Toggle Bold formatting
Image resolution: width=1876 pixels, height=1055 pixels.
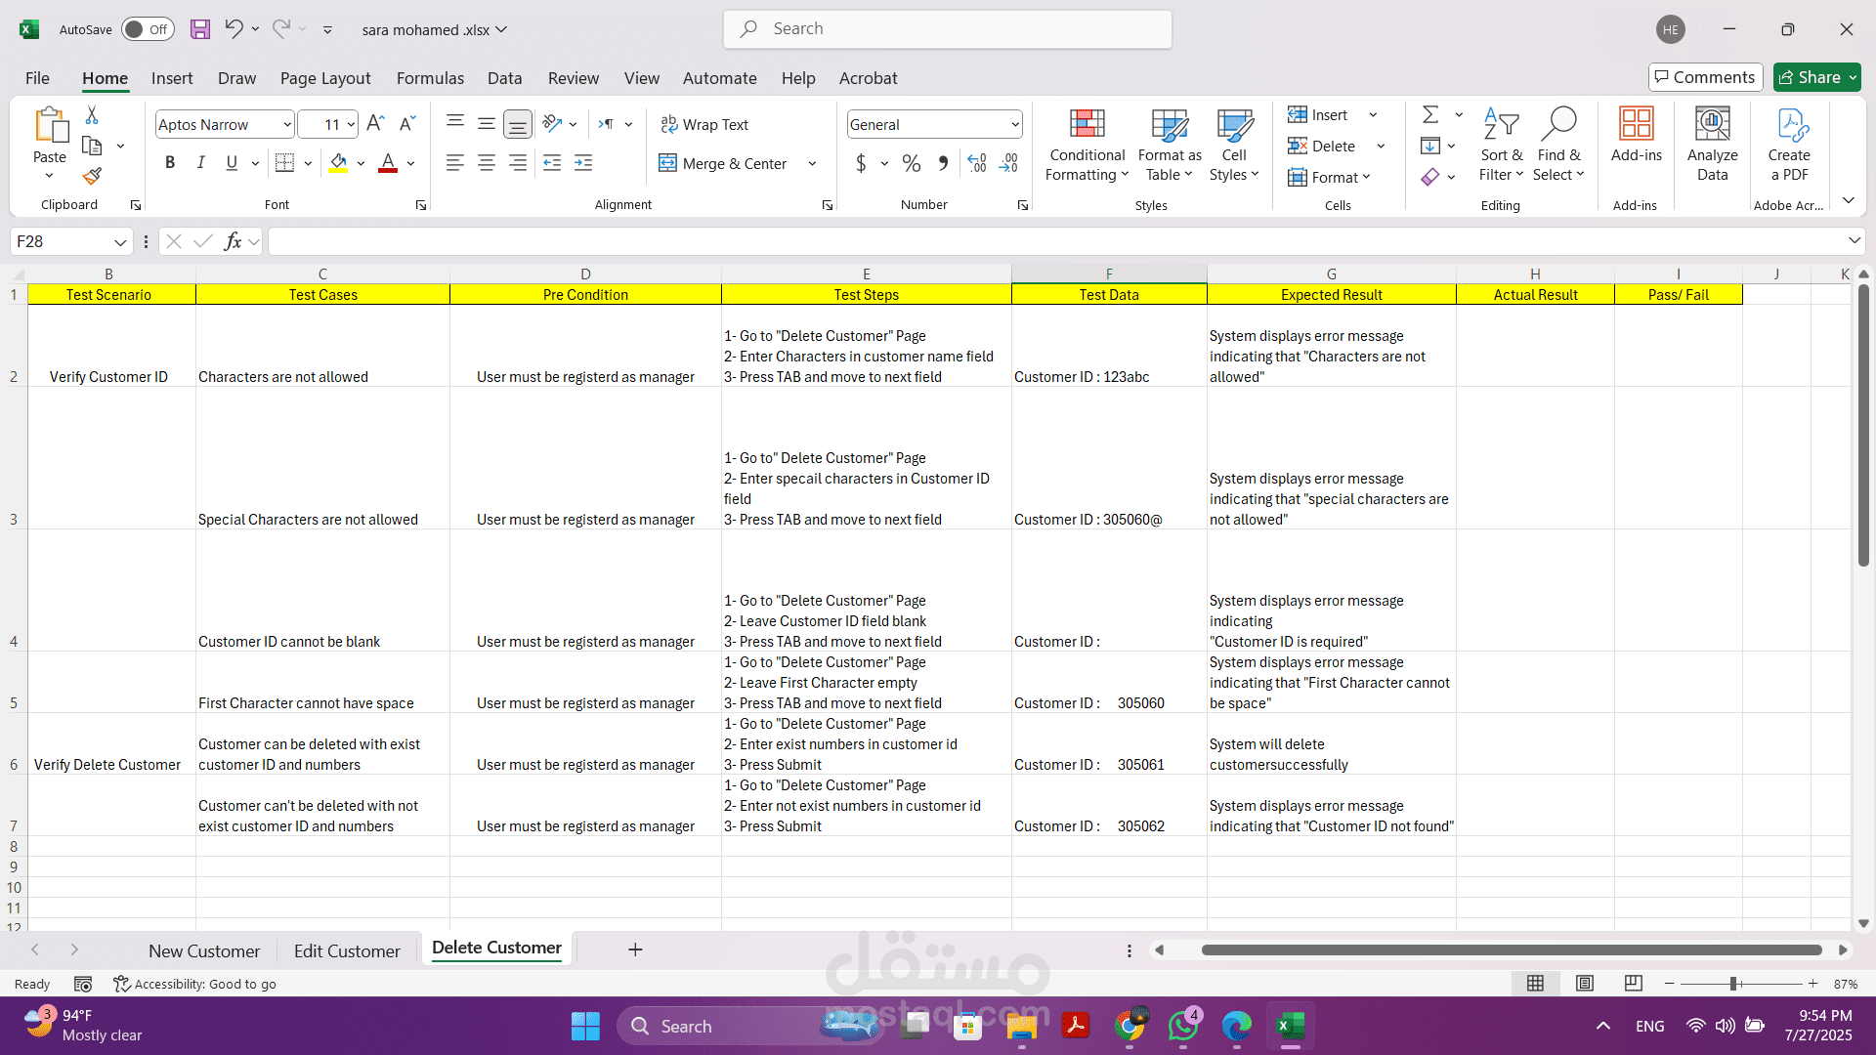(170, 163)
